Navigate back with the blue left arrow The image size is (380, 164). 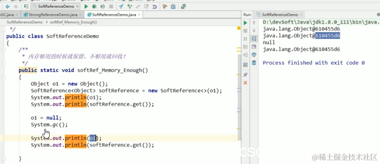[7, 7]
